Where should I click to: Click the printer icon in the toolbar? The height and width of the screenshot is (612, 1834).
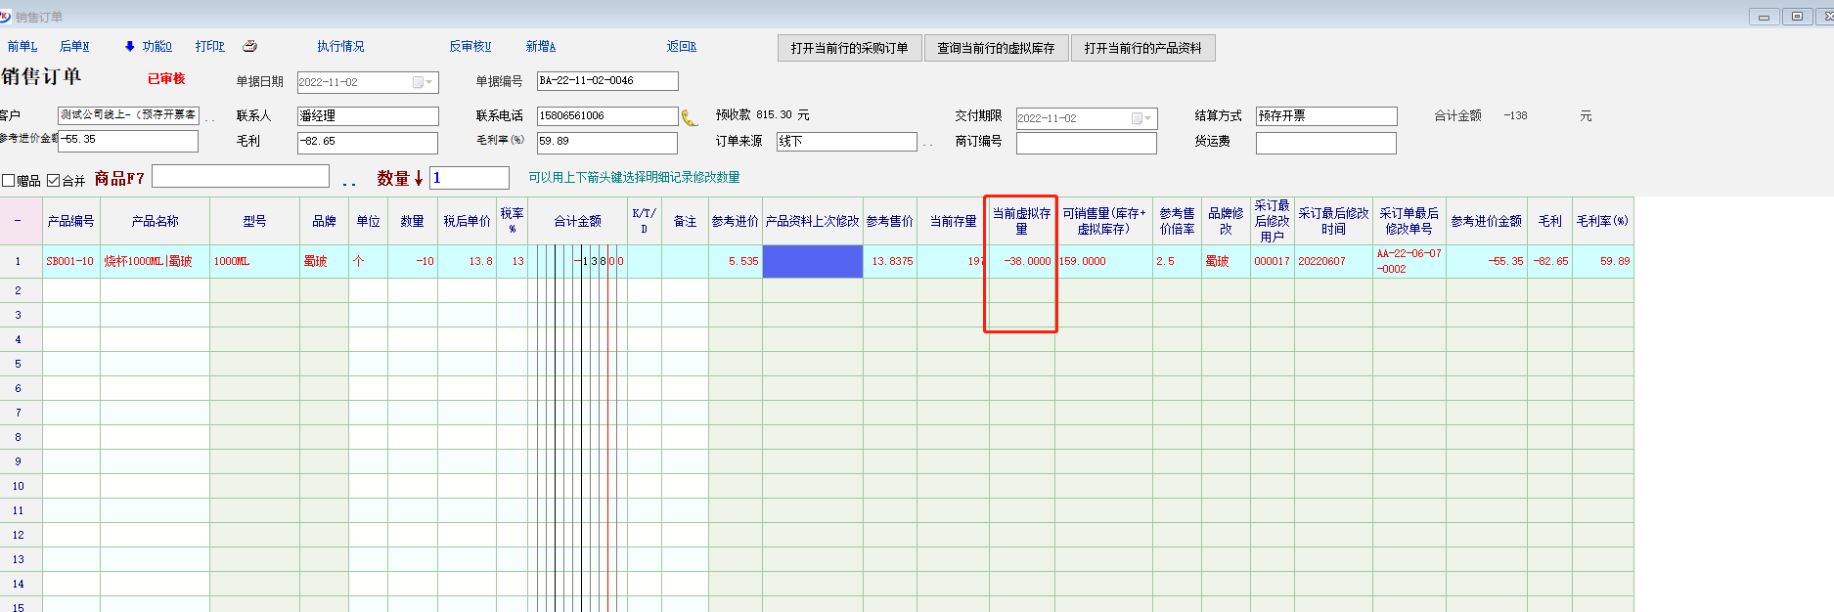(x=249, y=46)
